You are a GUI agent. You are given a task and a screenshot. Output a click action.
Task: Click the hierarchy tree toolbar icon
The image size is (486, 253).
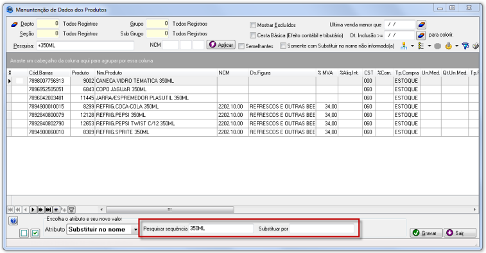click(404, 46)
